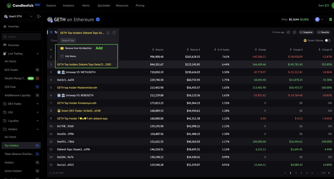Open the Goerli ETH token selector

pyautogui.click(x=18, y=16)
